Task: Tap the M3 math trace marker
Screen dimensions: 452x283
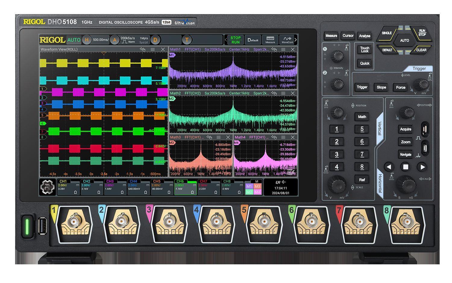Action: click(x=172, y=143)
